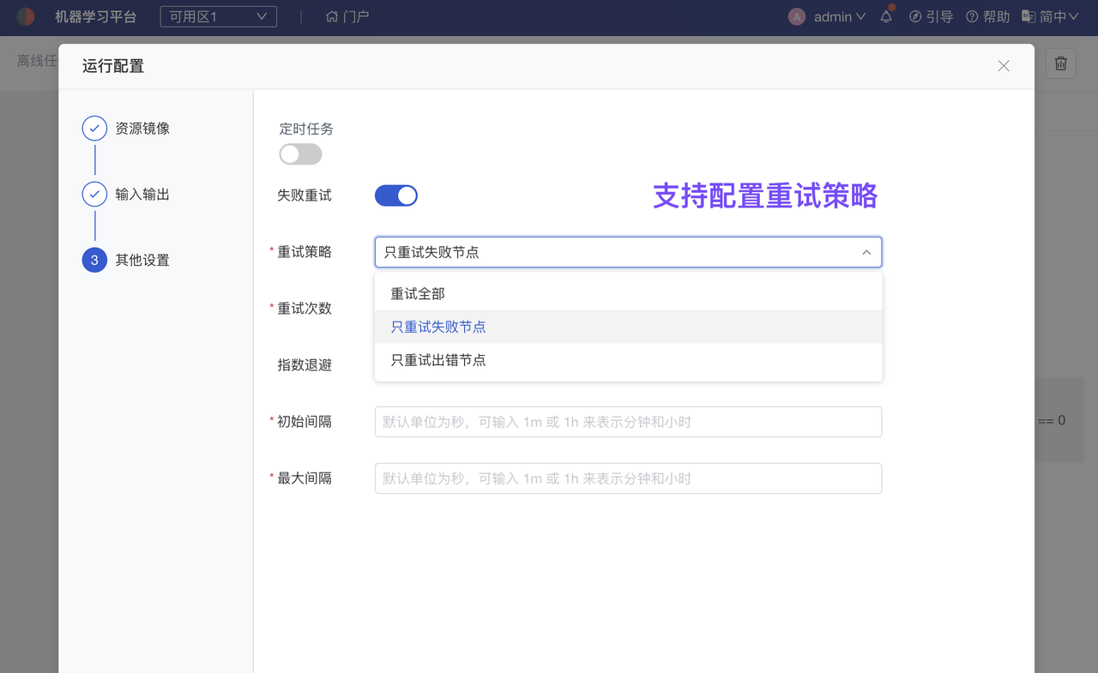Click the trash delete icon

click(1061, 63)
